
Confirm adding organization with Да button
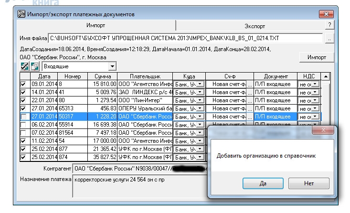pyautogui.click(x=264, y=183)
